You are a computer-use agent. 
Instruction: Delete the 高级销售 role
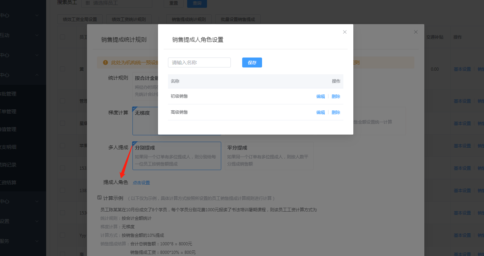pos(336,113)
